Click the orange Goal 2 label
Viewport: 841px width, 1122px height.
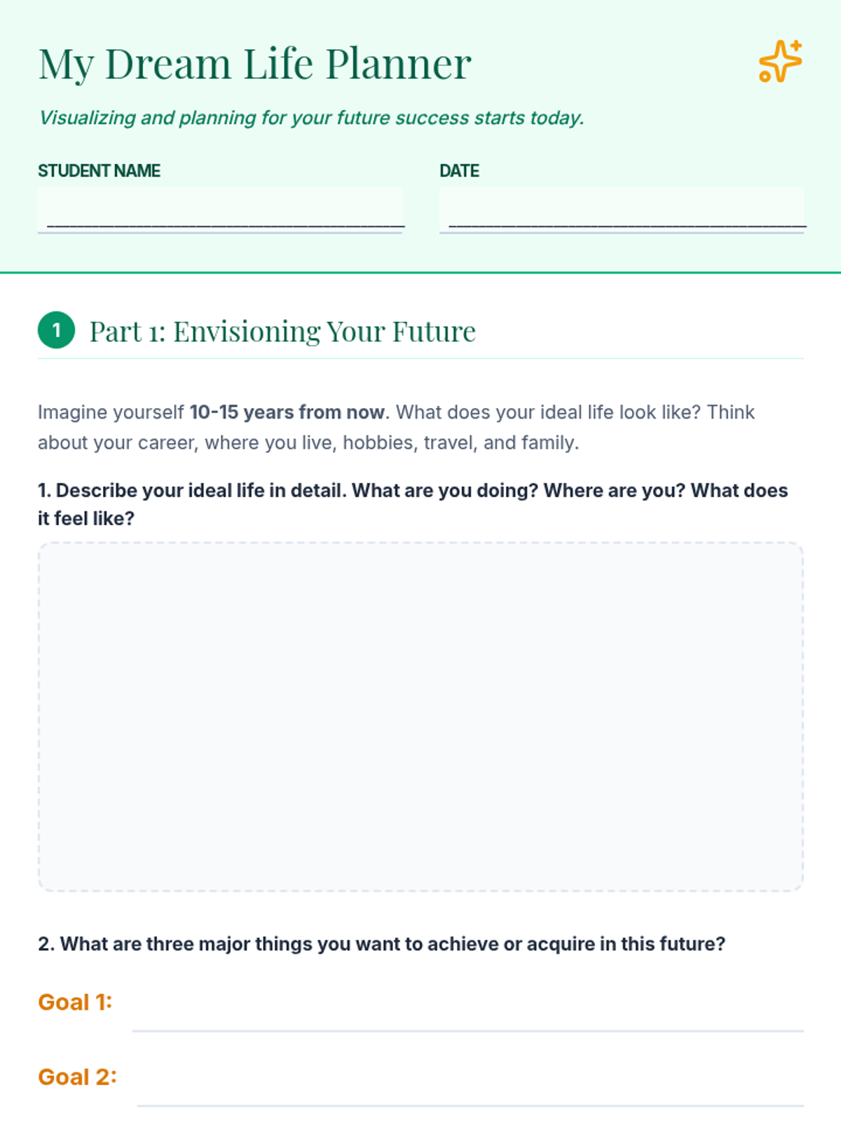coord(77,1077)
